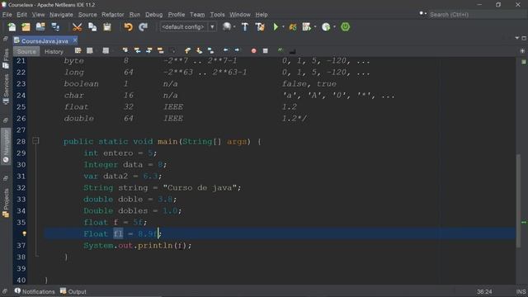Expand the Debug Project dropdown arrow
Image resolution: width=528 pixels, height=297 pixels.
[315, 27]
